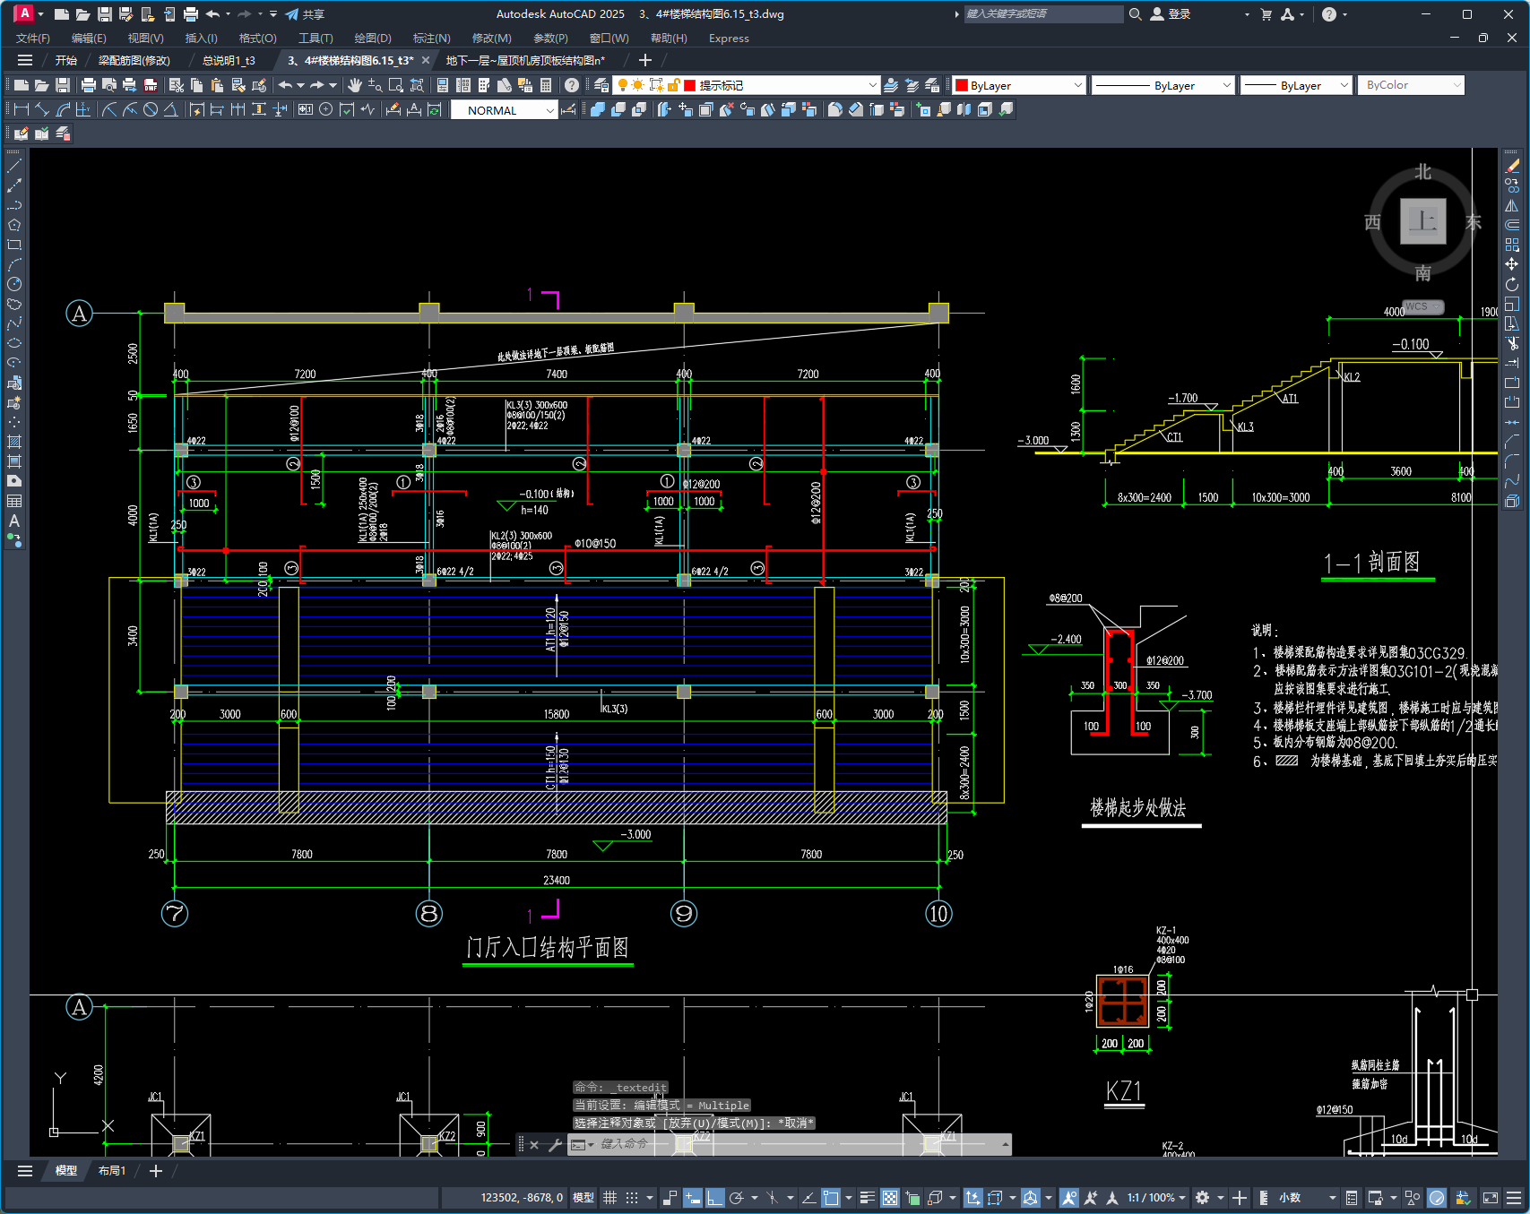Click the Zoom Window icon

[x=396, y=85]
